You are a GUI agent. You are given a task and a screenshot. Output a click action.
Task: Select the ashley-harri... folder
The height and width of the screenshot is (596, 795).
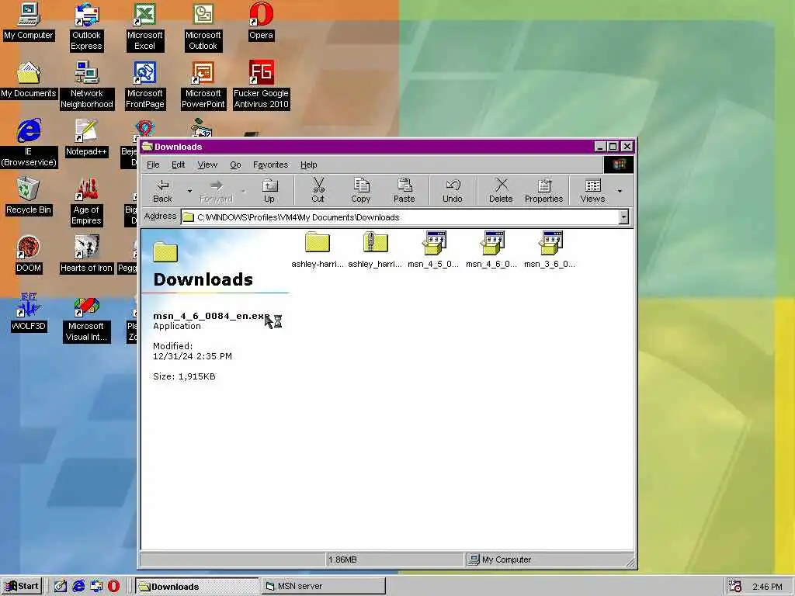pyautogui.click(x=318, y=250)
